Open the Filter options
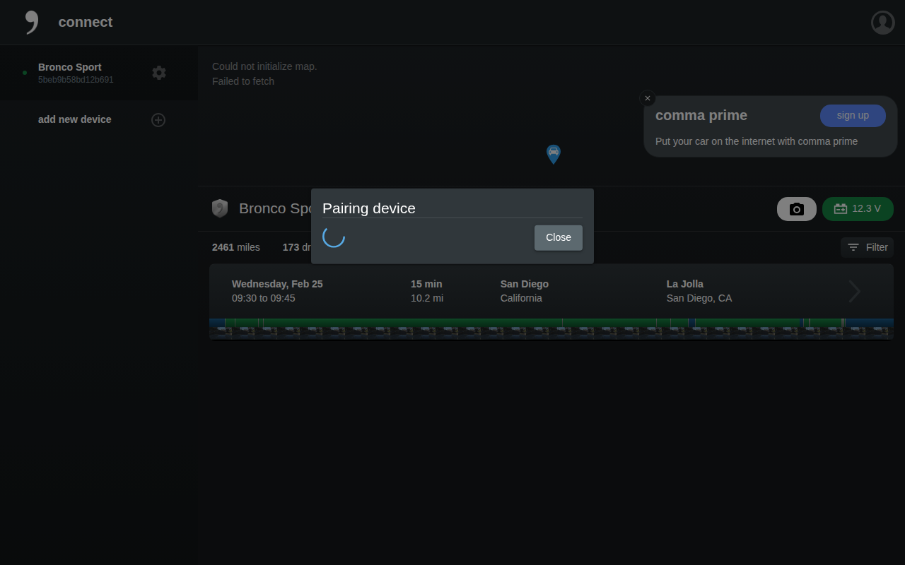The height and width of the screenshot is (565, 905). [868, 247]
